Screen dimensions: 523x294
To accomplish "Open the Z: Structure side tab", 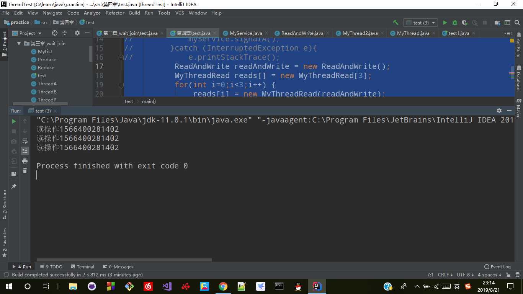I will (4, 204).
